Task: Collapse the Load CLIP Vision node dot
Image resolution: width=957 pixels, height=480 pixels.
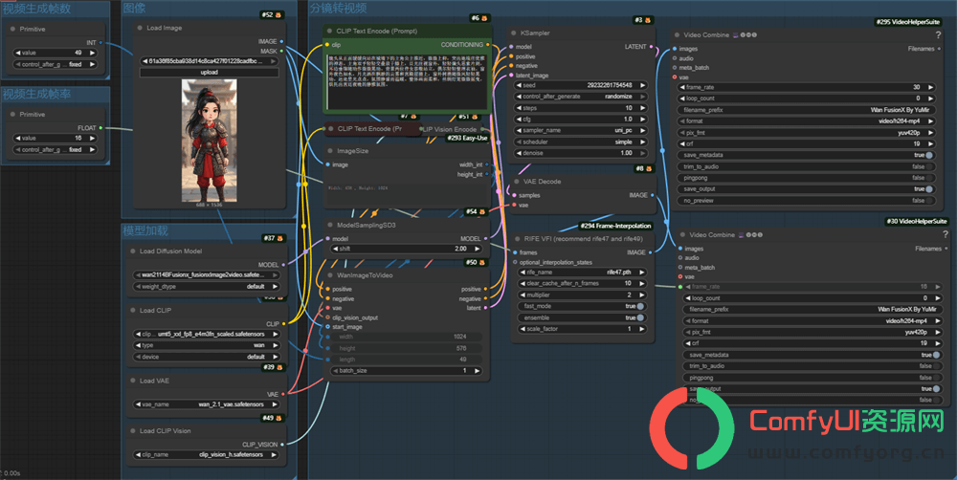Action: coord(132,430)
